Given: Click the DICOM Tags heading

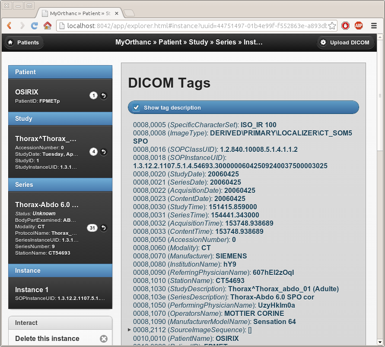Looking at the screenshot, I should tap(169, 82).
